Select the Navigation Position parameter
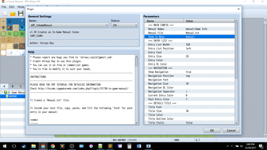Screen dimensions: 267x150 point(190,76)
